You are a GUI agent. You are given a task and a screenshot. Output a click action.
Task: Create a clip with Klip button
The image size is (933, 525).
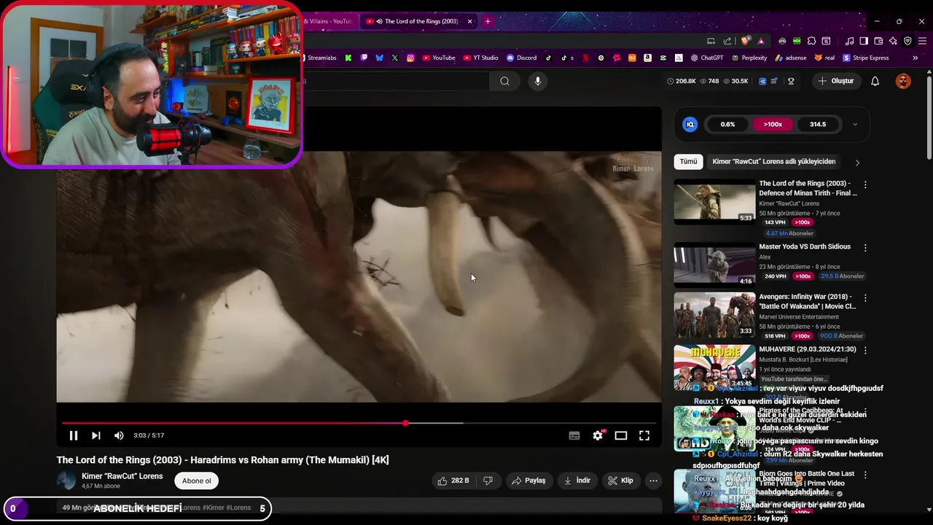coord(621,481)
